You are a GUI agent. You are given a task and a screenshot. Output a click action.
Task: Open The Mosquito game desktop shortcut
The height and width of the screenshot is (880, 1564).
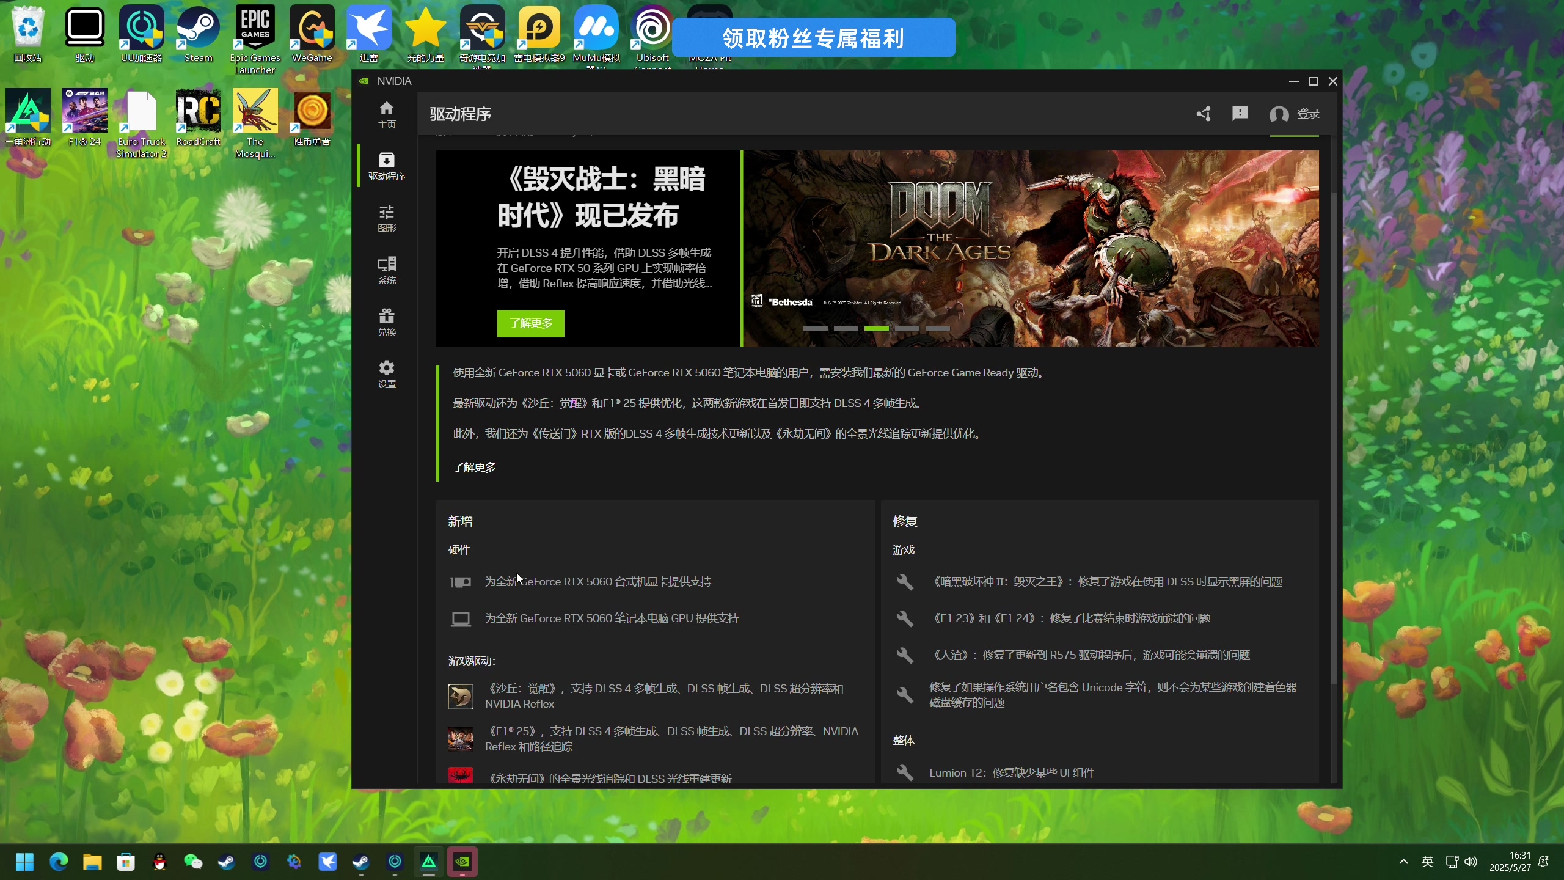(x=255, y=124)
